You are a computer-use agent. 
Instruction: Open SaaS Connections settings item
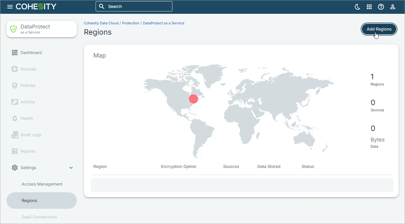(x=39, y=217)
